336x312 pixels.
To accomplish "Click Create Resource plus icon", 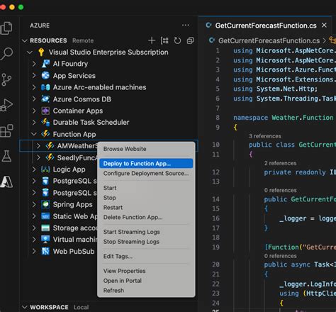I will (x=152, y=40).
